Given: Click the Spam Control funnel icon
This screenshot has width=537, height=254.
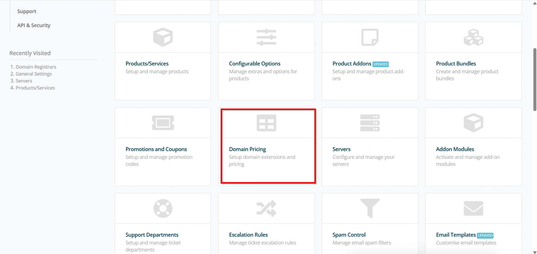Looking at the screenshot, I should pyautogui.click(x=370, y=208).
